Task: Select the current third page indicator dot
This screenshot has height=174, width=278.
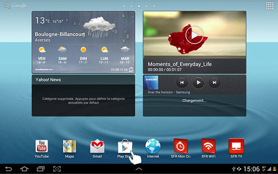Action: pos(139,6)
